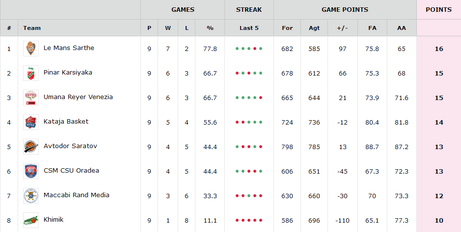The width and height of the screenshot is (461, 232).
Task: Sort table by the W column header
Action: coord(168,28)
